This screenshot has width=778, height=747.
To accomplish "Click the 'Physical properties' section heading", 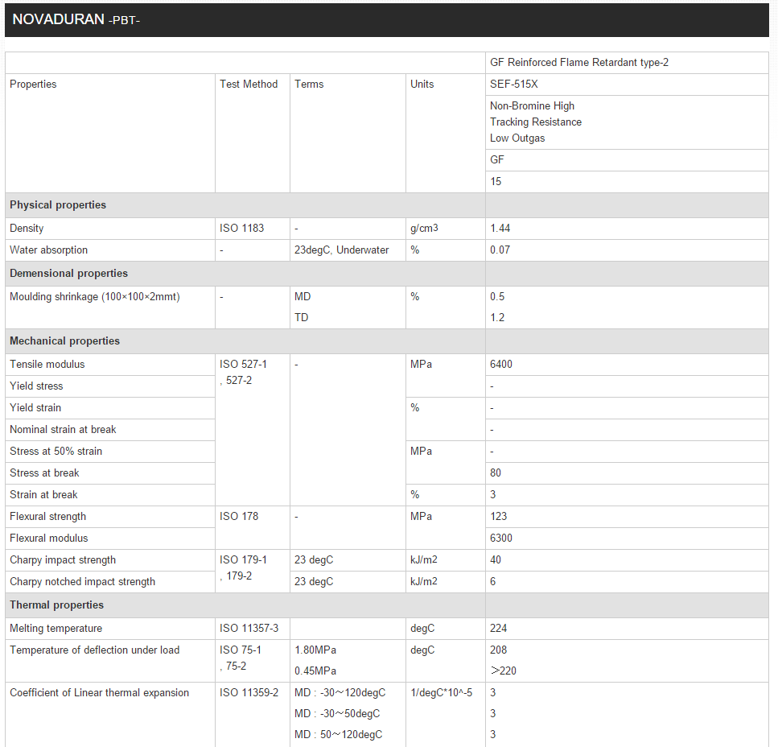I will point(58,205).
